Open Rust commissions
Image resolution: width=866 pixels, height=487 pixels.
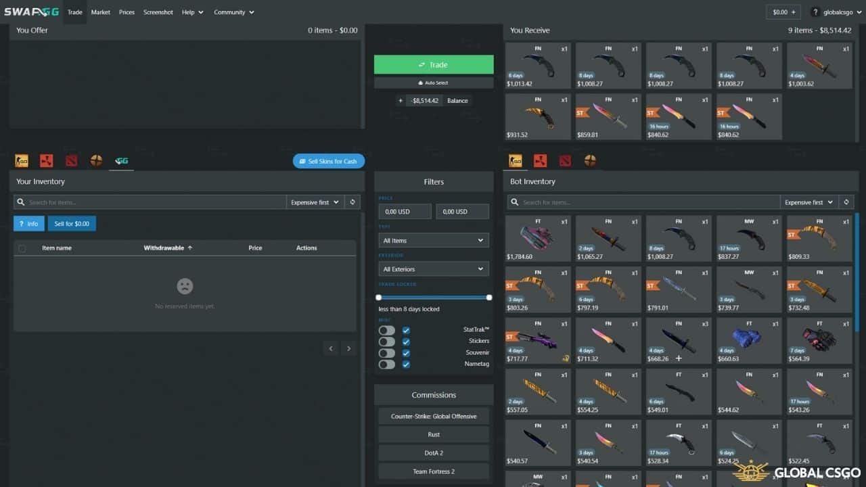(434, 434)
